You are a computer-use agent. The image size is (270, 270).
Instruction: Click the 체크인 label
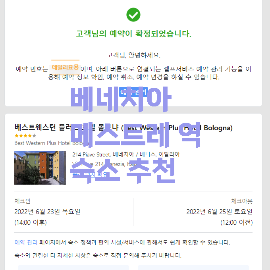(x=22, y=201)
